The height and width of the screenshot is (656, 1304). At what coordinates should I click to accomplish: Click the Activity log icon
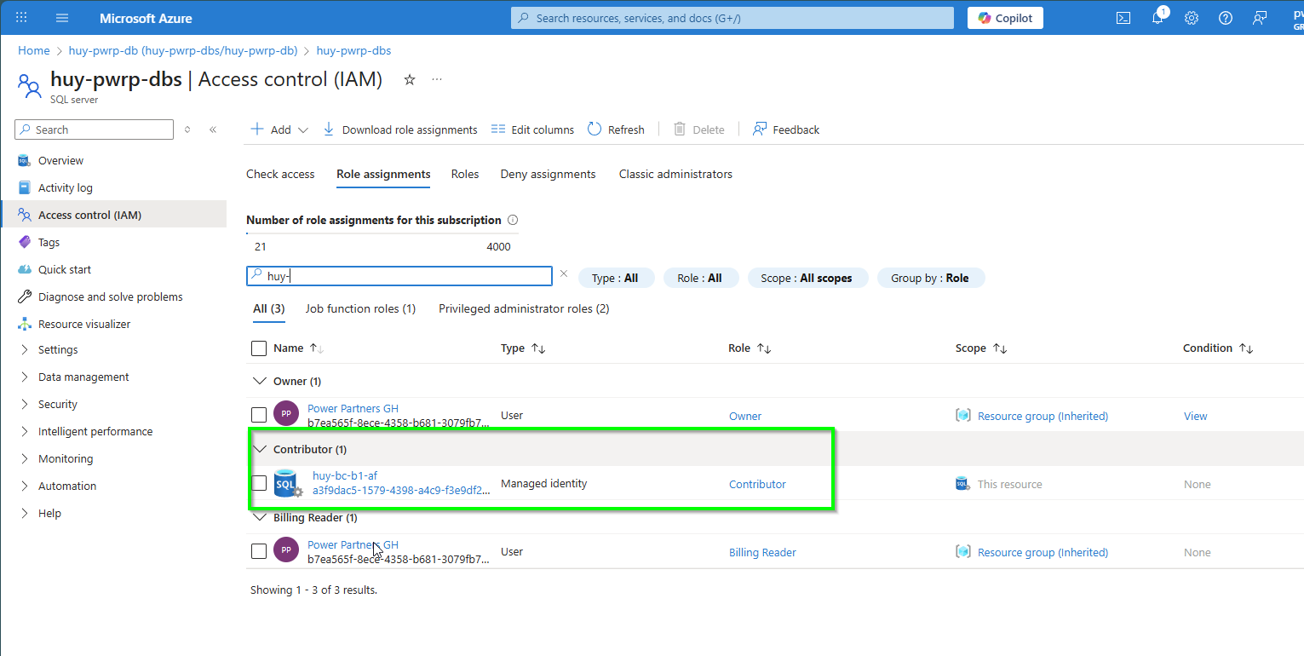tap(25, 187)
